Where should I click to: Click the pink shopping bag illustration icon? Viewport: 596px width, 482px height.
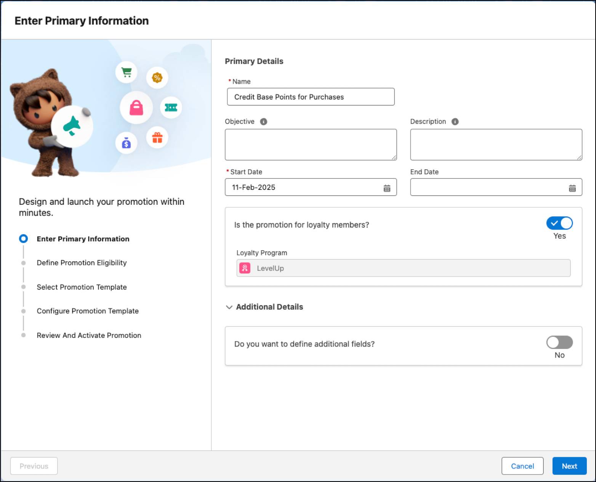click(x=136, y=108)
